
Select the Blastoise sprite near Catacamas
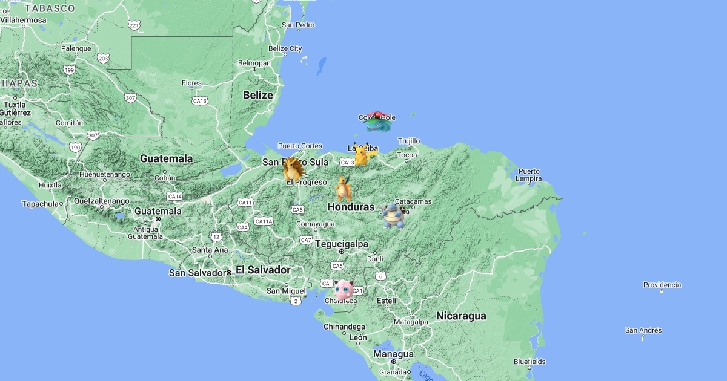point(394,217)
